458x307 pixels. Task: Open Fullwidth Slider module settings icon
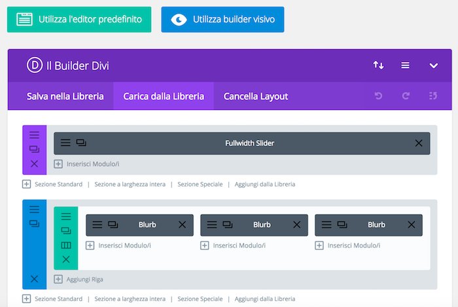pos(65,143)
